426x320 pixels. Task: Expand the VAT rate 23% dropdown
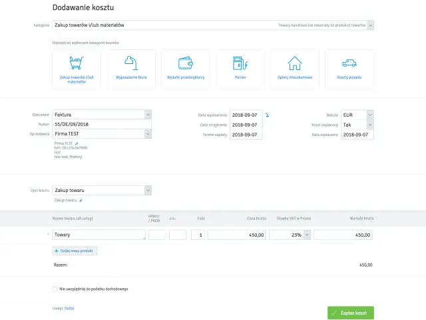(306, 235)
